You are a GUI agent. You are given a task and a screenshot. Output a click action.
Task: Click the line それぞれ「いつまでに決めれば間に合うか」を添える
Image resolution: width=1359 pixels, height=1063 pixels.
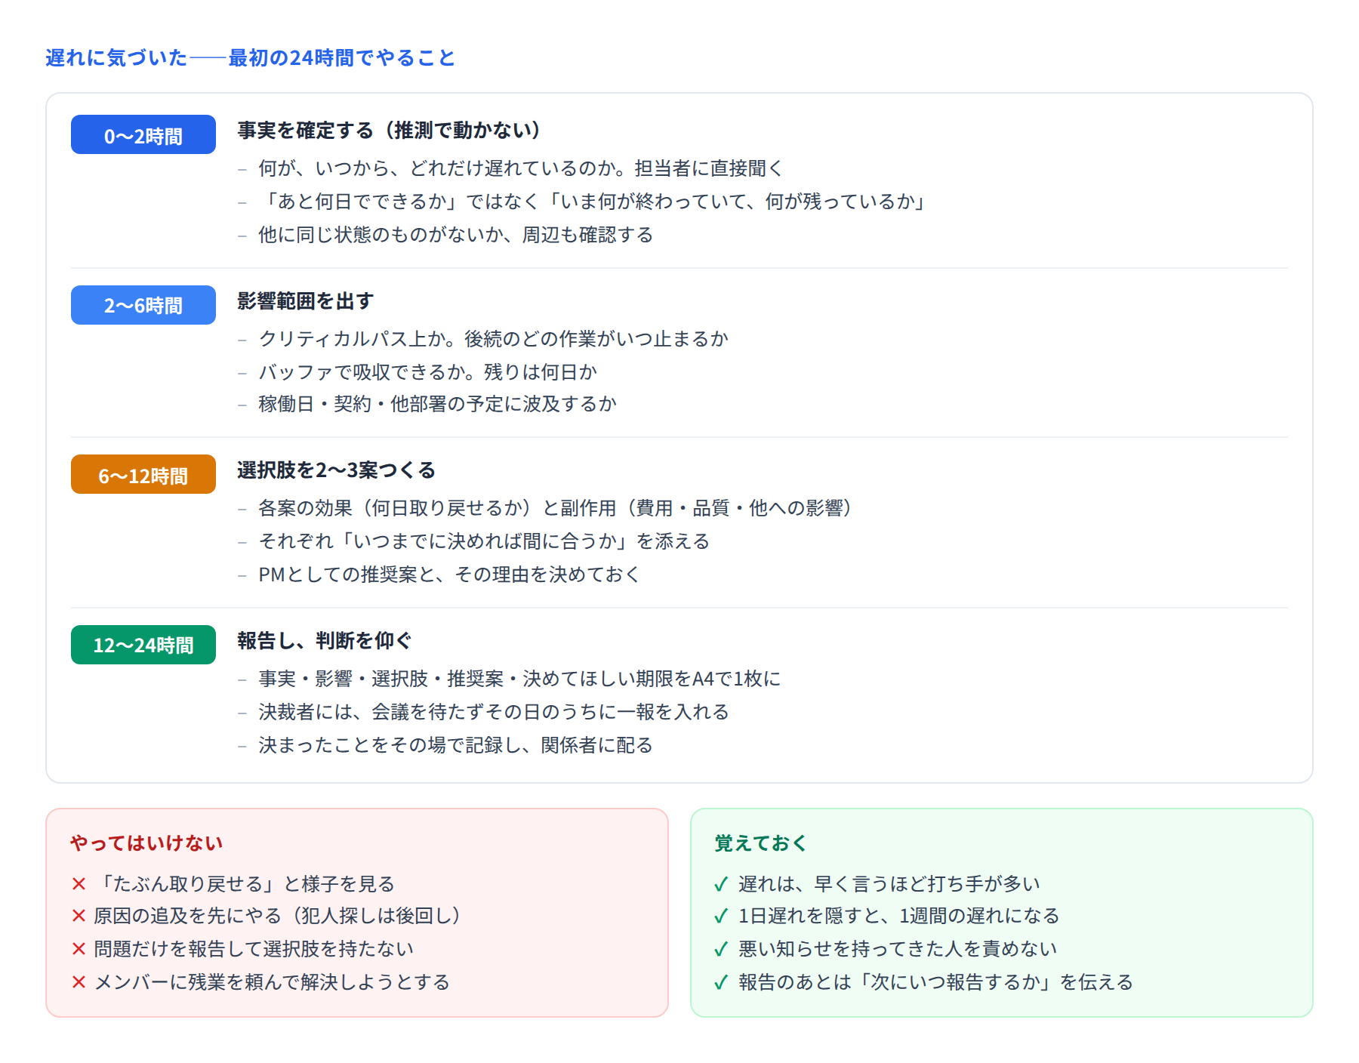(x=484, y=541)
